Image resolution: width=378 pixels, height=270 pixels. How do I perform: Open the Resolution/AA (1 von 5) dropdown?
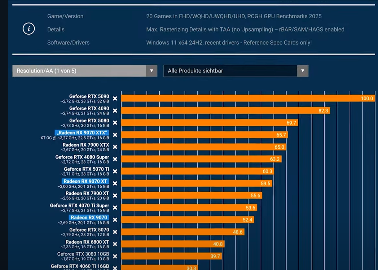coord(85,71)
